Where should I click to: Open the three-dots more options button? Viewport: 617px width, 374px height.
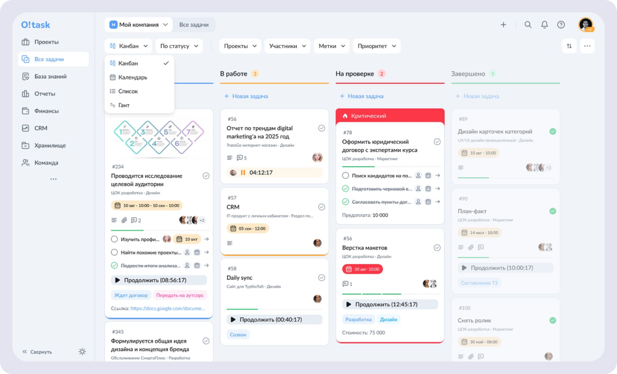point(587,46)
